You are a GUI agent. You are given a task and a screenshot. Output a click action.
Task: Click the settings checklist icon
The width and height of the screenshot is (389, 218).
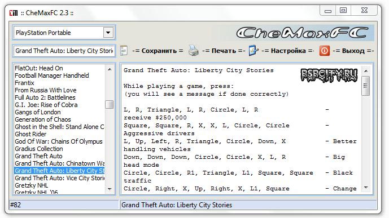tap(253, 51)
